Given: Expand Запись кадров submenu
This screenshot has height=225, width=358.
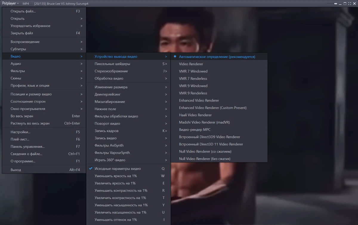Looking at the screenshot, I should point(128,131).
